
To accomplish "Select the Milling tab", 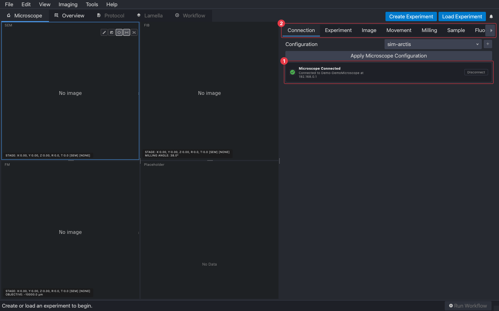I will point(429,30).
